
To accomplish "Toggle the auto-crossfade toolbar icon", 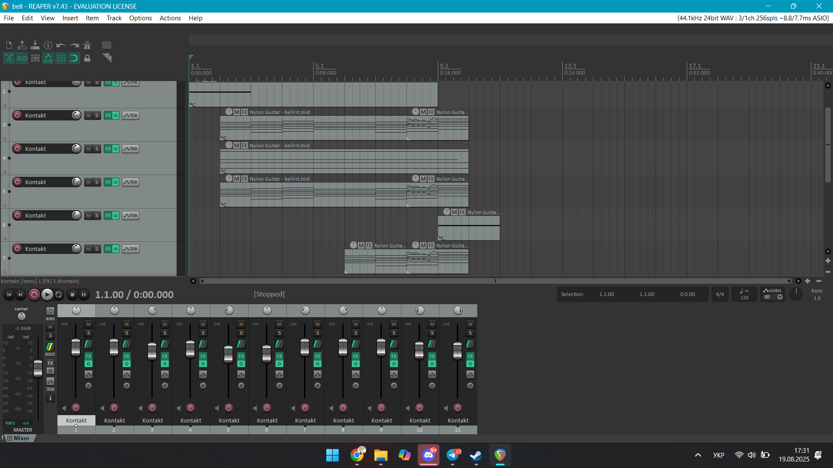I will click(9, 58).
